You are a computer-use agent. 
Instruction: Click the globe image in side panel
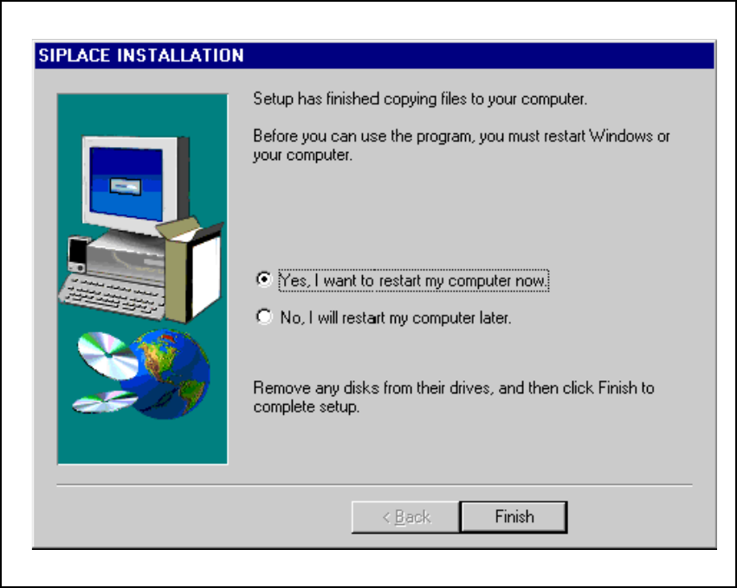coord(168,374)
